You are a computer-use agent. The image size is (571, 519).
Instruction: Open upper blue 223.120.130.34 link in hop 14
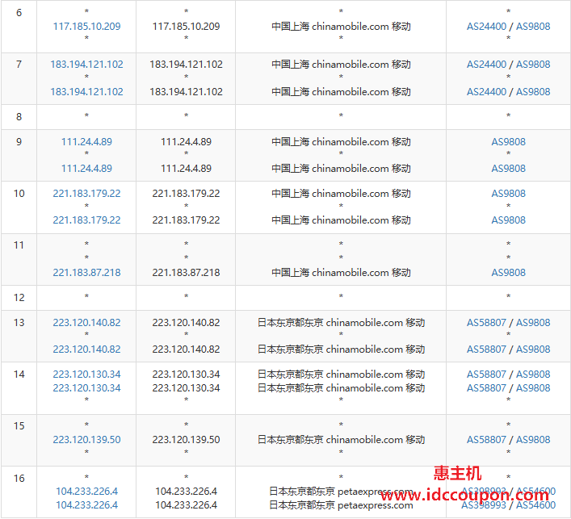click(86, 375)
